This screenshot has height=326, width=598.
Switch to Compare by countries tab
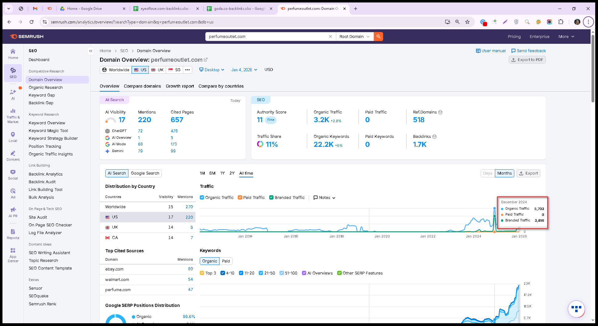[x=221, y=86]
